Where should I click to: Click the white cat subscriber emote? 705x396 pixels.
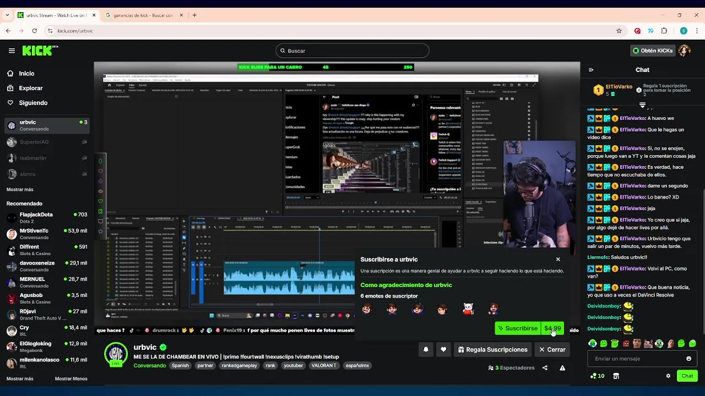pyautogui.click(x=468, y=309)
